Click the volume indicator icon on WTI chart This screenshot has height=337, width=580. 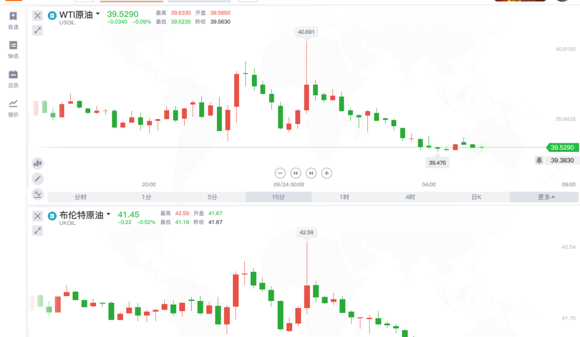[38, 163]
